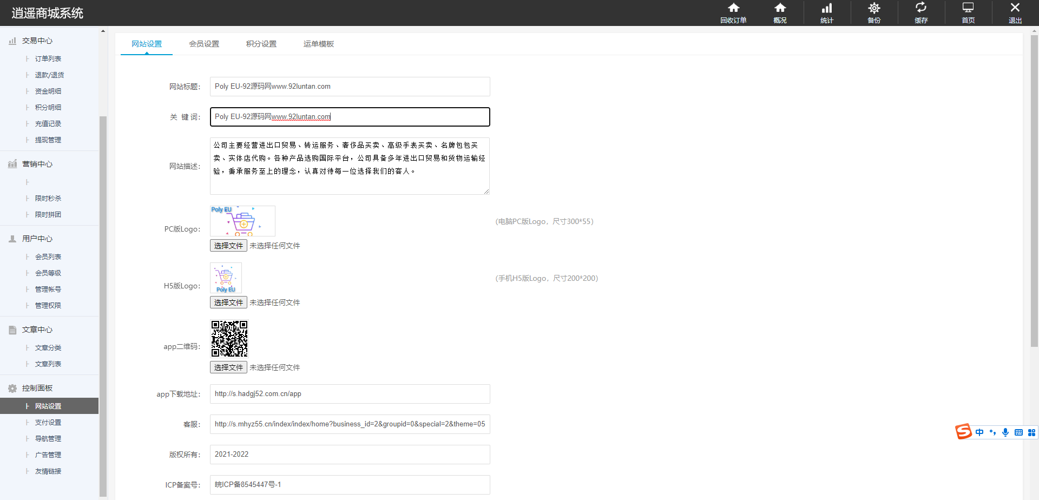Open 备份 backup gear icon
The width and height of the screenshot is (1039, 500).
[874, 13]
